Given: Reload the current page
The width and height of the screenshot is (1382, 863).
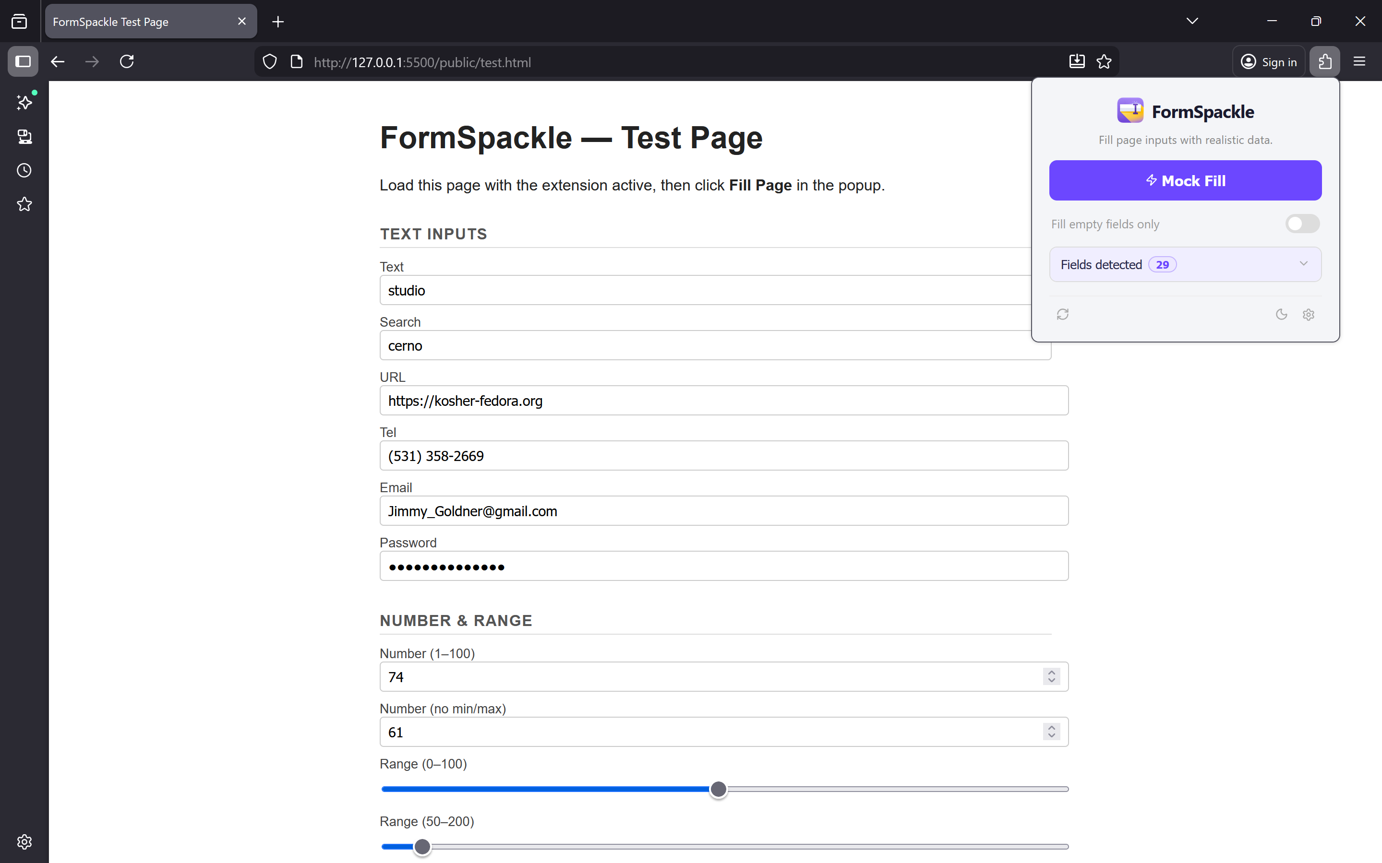Looking at the screenshot, I should 127,61.
